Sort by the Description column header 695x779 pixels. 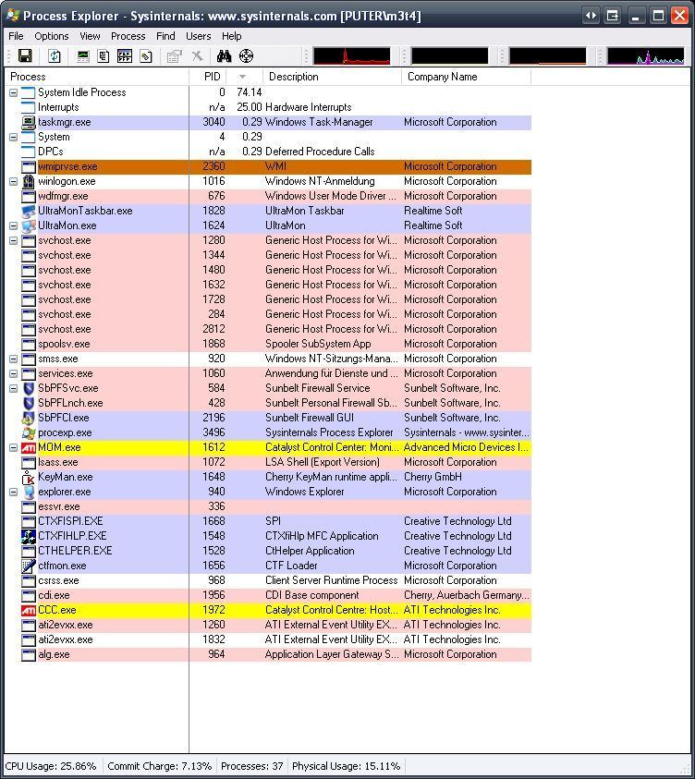pyautogui.click(x=332, y=77)
